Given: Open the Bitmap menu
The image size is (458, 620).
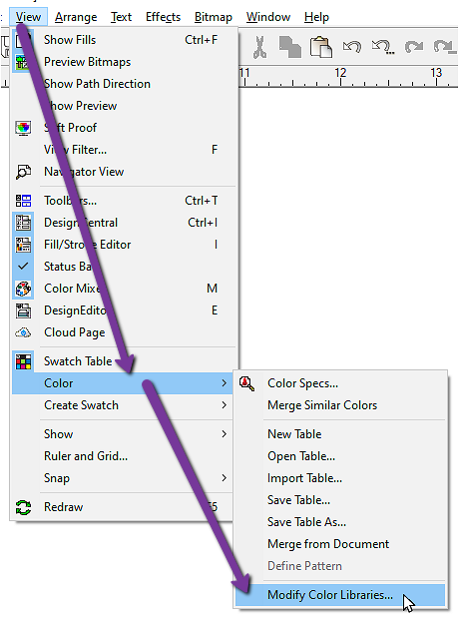Looking at the screenshot, I should click(214, 17).
